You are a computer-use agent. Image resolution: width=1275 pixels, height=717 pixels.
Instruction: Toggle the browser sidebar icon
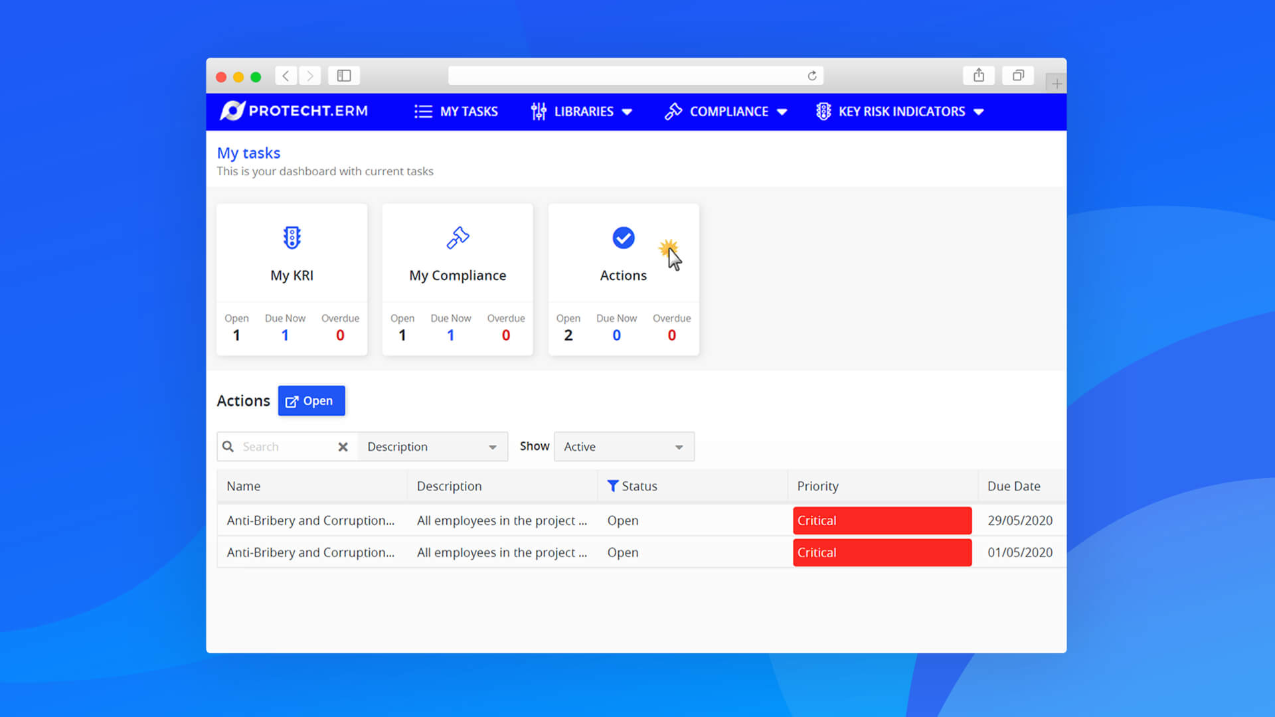(x=343, y=76)
